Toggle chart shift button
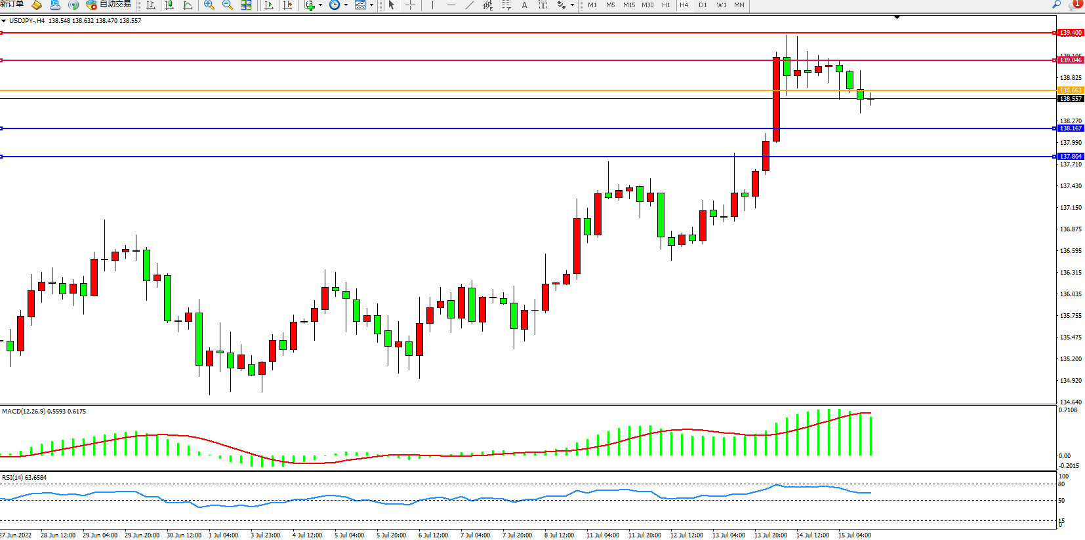1085x540 pixels. (x=287, y=5)
